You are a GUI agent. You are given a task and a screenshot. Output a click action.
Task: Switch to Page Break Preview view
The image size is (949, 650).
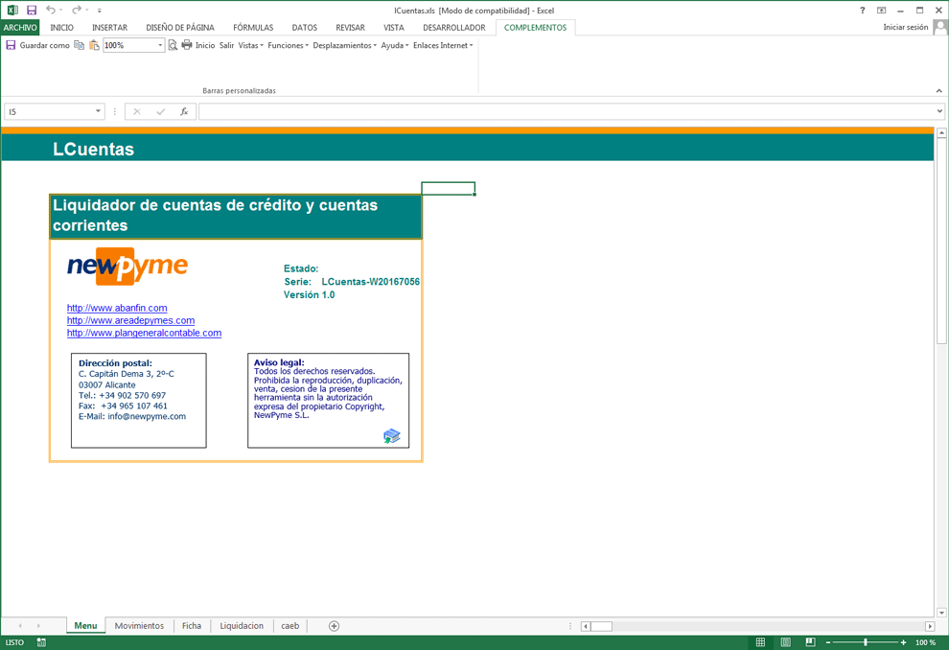(810, 642)
